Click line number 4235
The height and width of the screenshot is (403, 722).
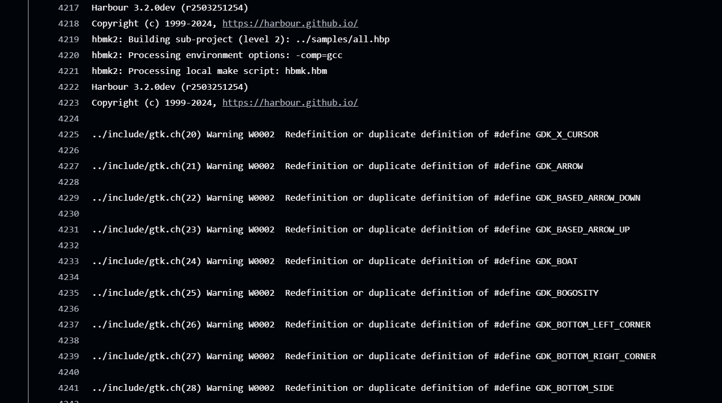click(69, 293)
